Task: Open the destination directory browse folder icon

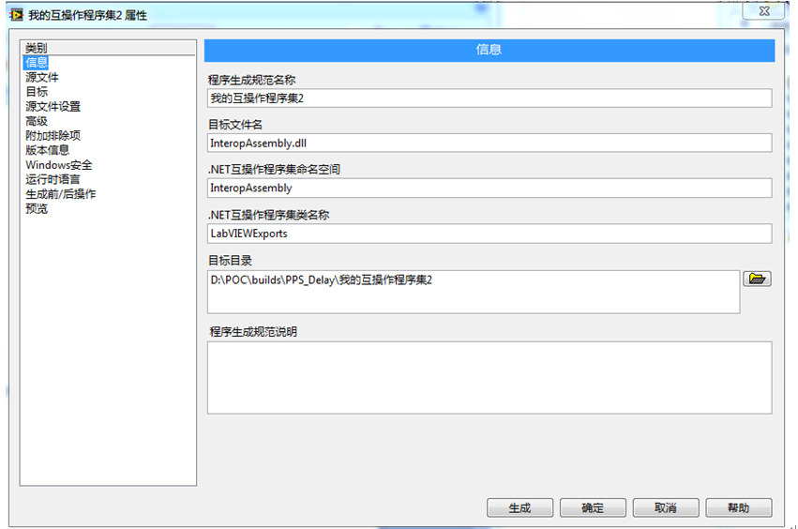Action: pos(757,279)
